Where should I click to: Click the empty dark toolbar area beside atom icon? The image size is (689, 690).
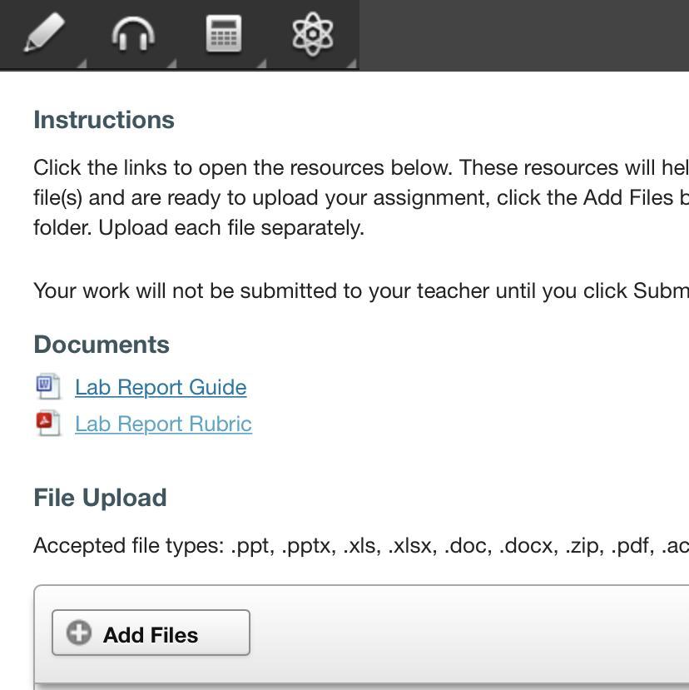pos(523,35)
